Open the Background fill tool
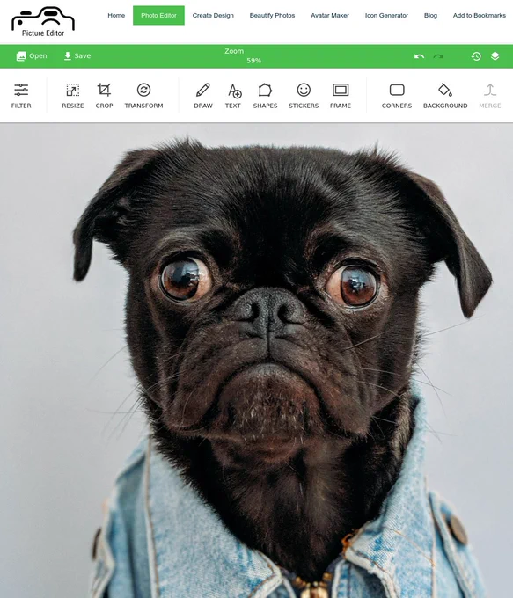513x598 pixels. (445, 96)
